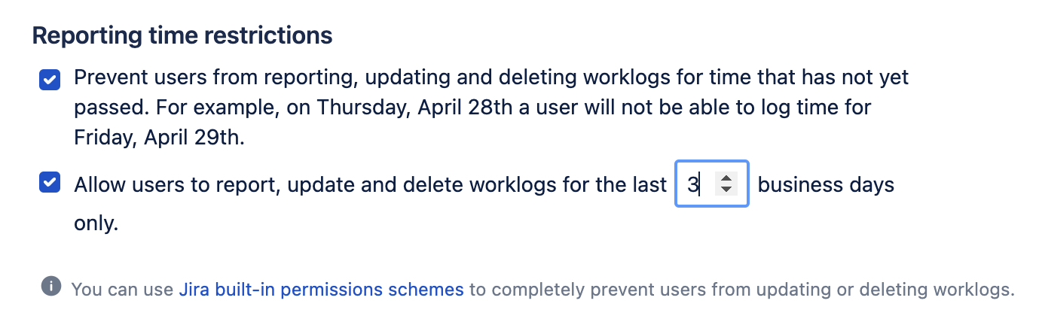Screen dimensions: 1039x325
Task: Toggle the "Allow users to report" checkbox
Action: (50, 183)
